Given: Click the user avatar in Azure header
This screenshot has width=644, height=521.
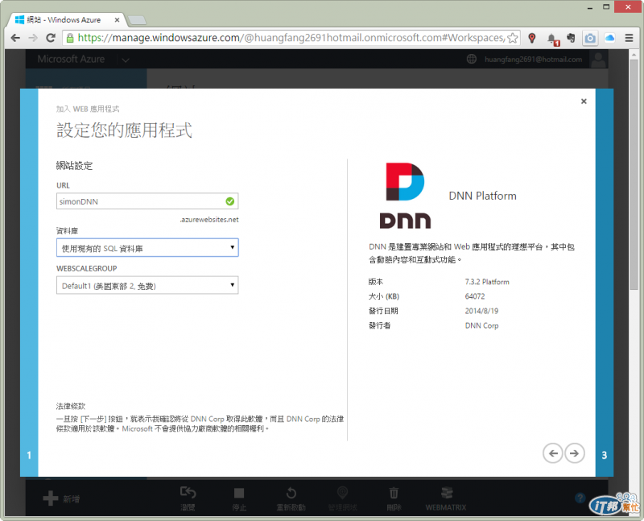Looking at the screenshot, I should [598, 59].
